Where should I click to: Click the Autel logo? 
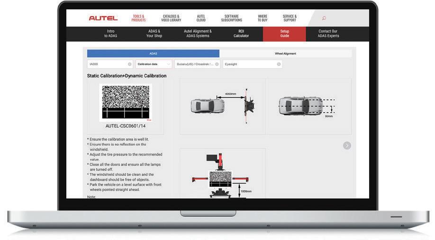tap(103, 18)
